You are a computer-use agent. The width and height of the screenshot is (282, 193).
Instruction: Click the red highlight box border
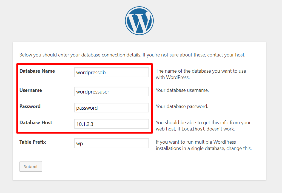[x=152, y=99]
